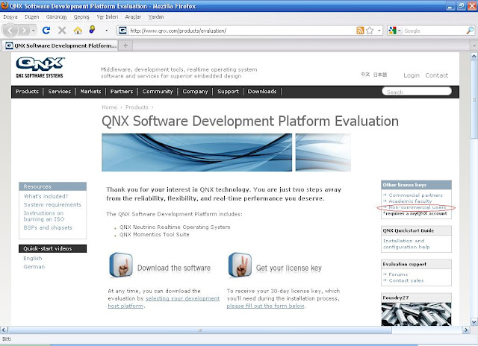The image size is (478, 346).
Task: Click the site identity icon in address bar
Action: coord(122,31)
